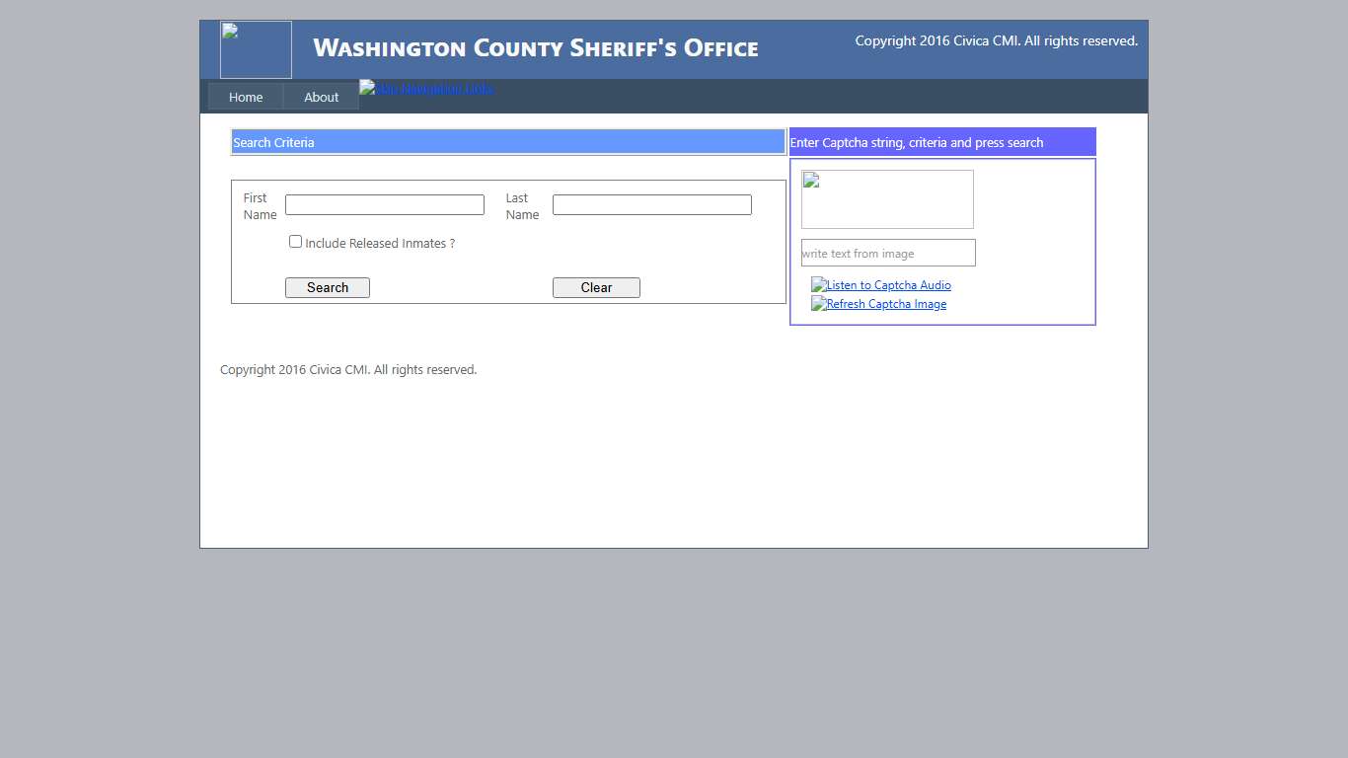Viewport: 1348px width, 758px height.
Task: Click the Enter Captcha string header
Action: [x=941, y=141]
